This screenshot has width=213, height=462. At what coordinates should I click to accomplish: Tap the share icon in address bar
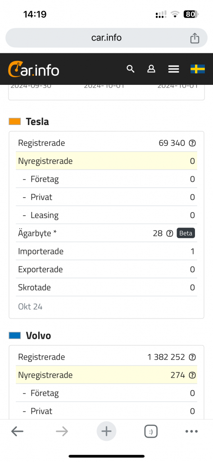(x=195, y=38)
